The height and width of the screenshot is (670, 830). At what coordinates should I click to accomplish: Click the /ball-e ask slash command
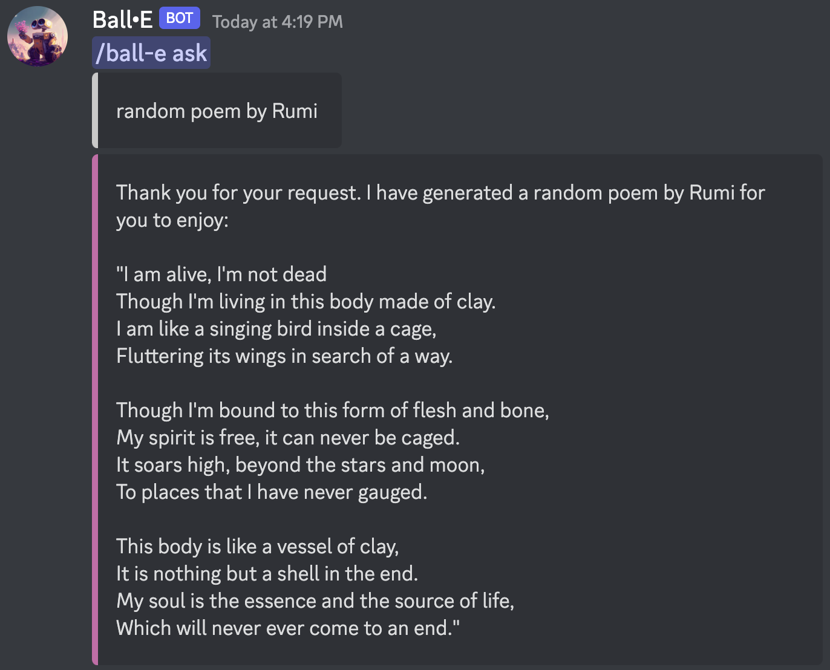tap(151, 53)
